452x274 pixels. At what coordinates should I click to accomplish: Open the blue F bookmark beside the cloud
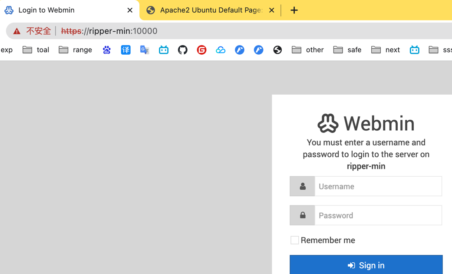coord(240,50)
